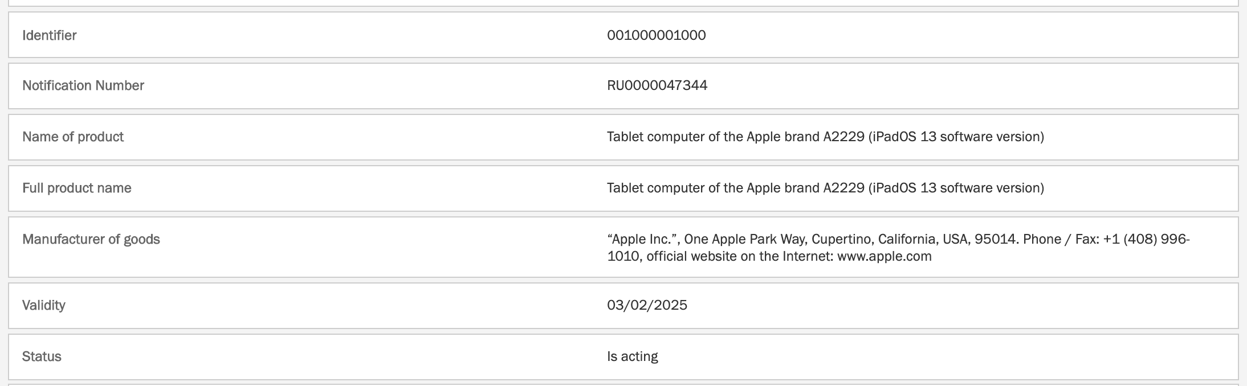The height and width of the screenshot is (386, 1247).
Task: Click the Status row label
Action: (42, 356)
